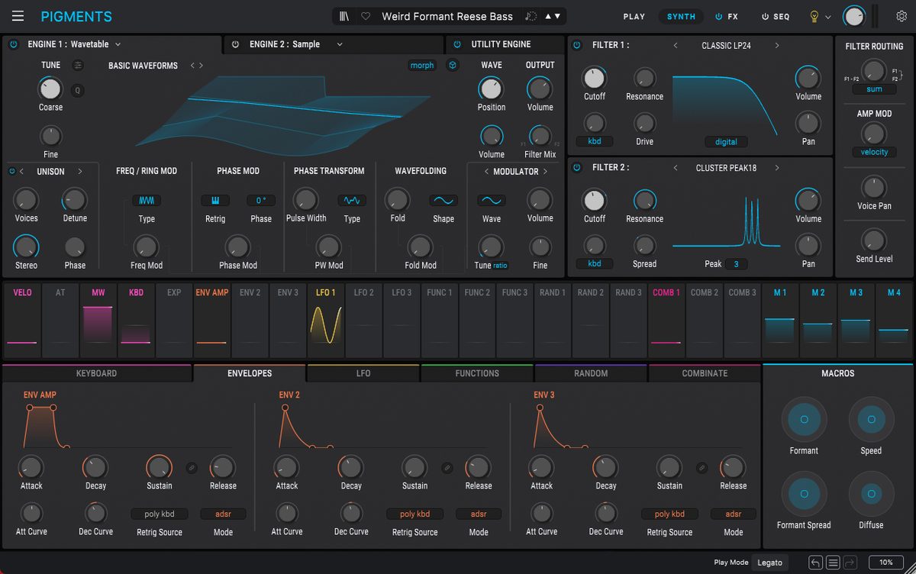Toggle Utility Engine power button
916x574 pixels.
pos(457,44)
